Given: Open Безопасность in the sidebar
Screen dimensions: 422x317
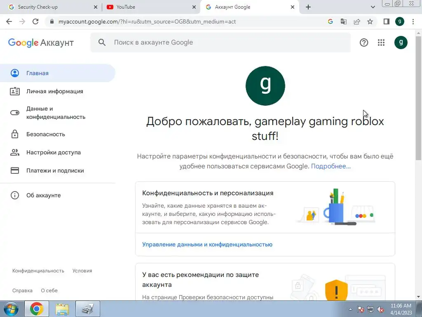Looking at the screenshot, I should [x=58, y=134].
